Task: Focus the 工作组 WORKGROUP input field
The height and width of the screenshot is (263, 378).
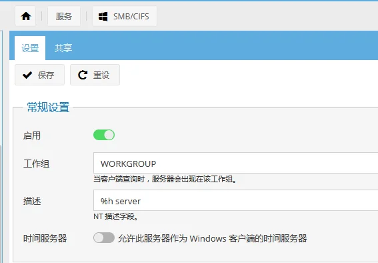Action: click(236, 163)
